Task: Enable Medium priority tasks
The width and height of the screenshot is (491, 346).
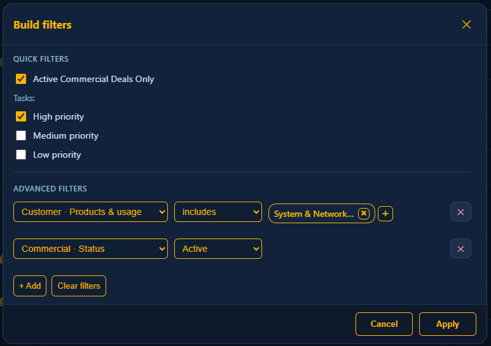Action: pyautogui.click(x=21, y=135)
